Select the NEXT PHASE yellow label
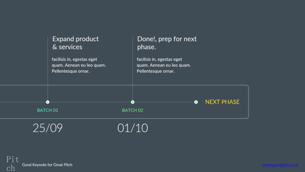The width and height of the screenshot is (305, 172). point(223,102)
